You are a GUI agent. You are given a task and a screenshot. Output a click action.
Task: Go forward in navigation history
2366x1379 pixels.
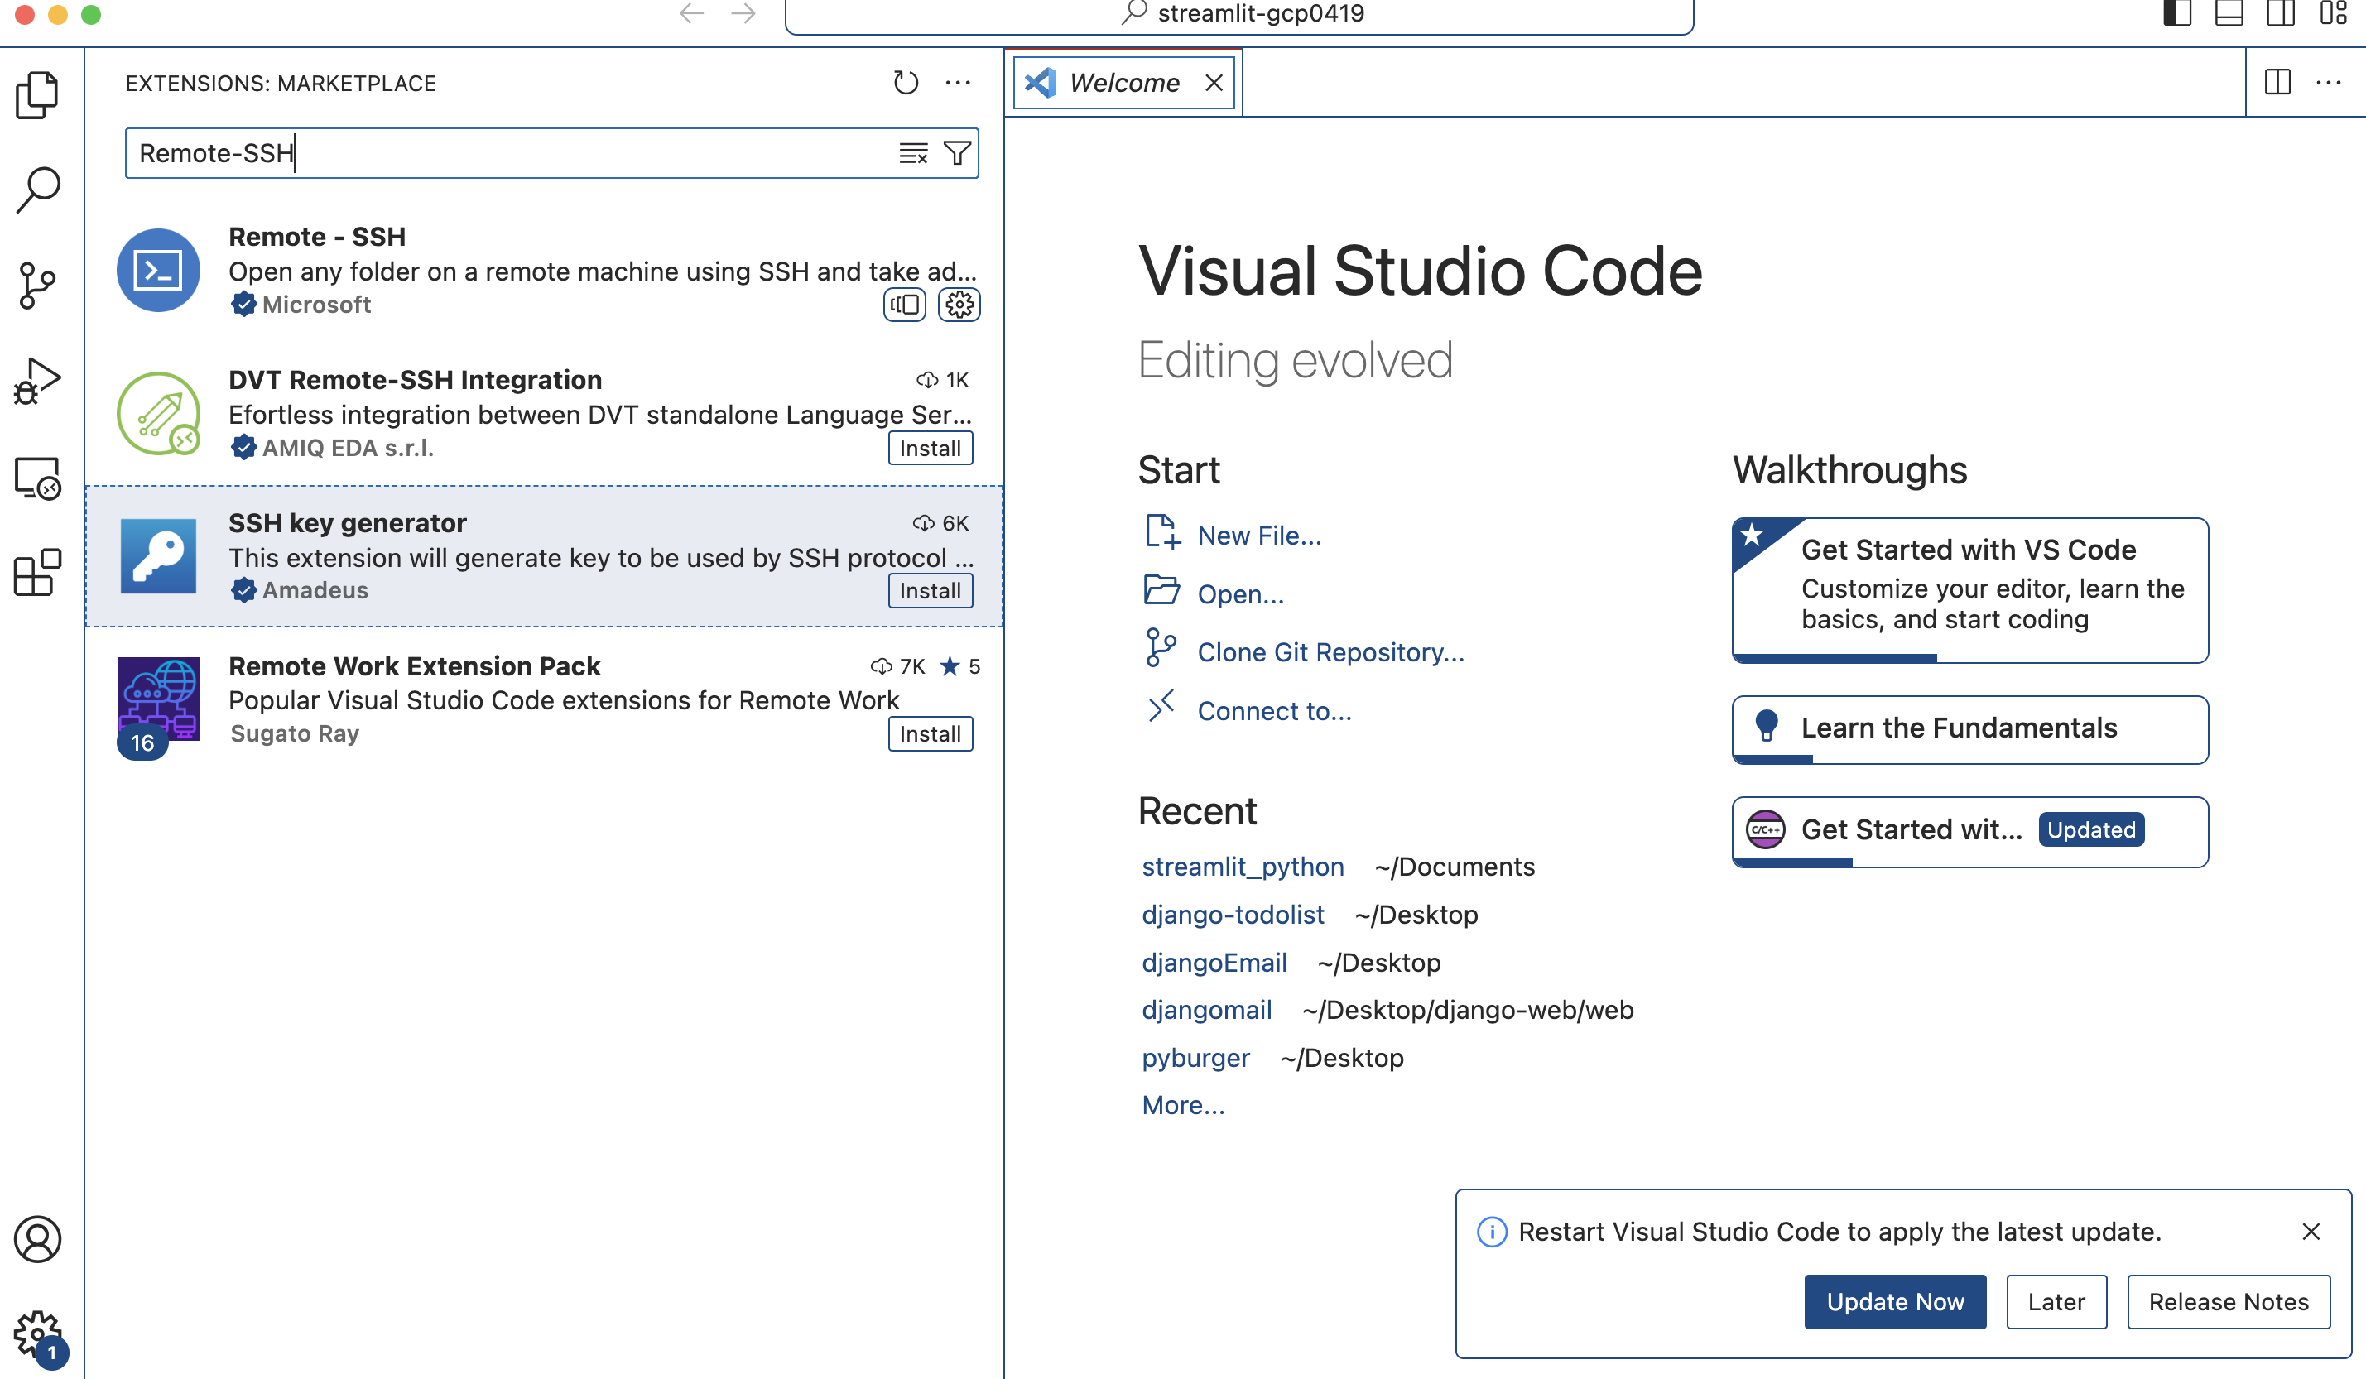743,13
